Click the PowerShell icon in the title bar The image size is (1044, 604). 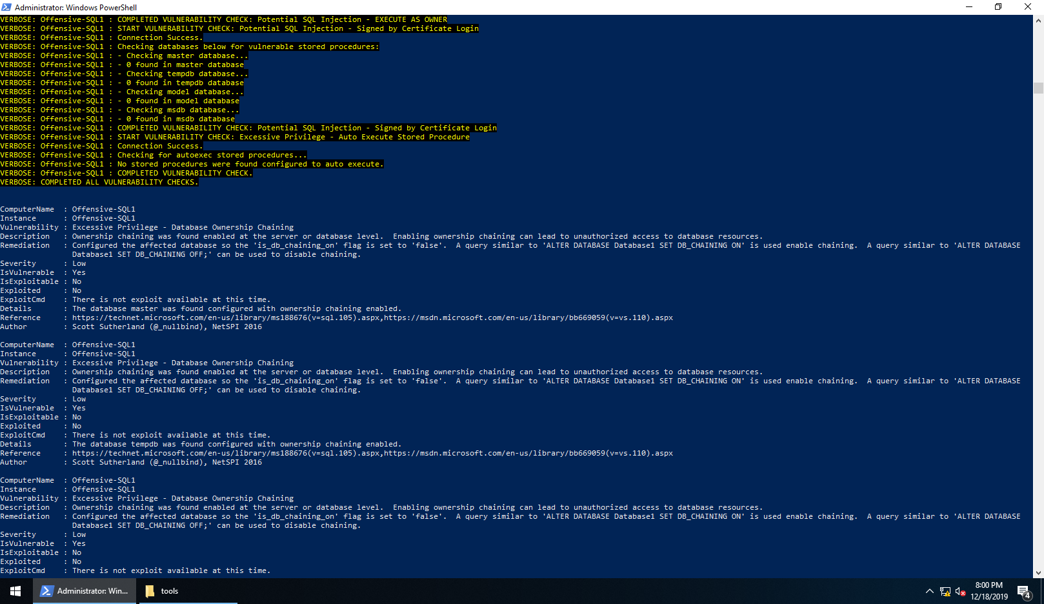click(6, 7)
